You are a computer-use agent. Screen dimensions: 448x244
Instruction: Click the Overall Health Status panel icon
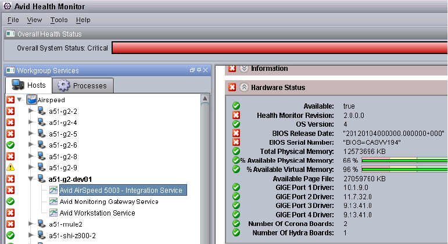pyautogui.click(x=10, y=34)
